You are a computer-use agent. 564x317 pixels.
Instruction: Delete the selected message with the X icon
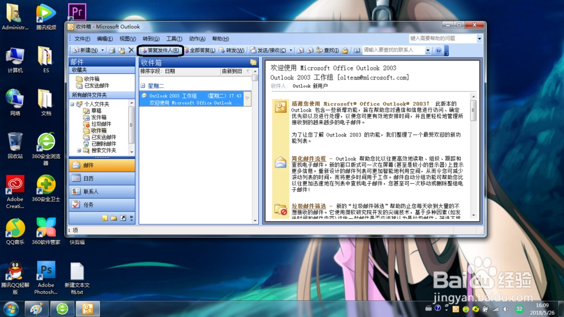click(x=131, y=50)
